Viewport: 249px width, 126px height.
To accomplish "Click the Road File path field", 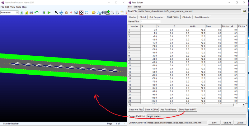I will [190, 11].
